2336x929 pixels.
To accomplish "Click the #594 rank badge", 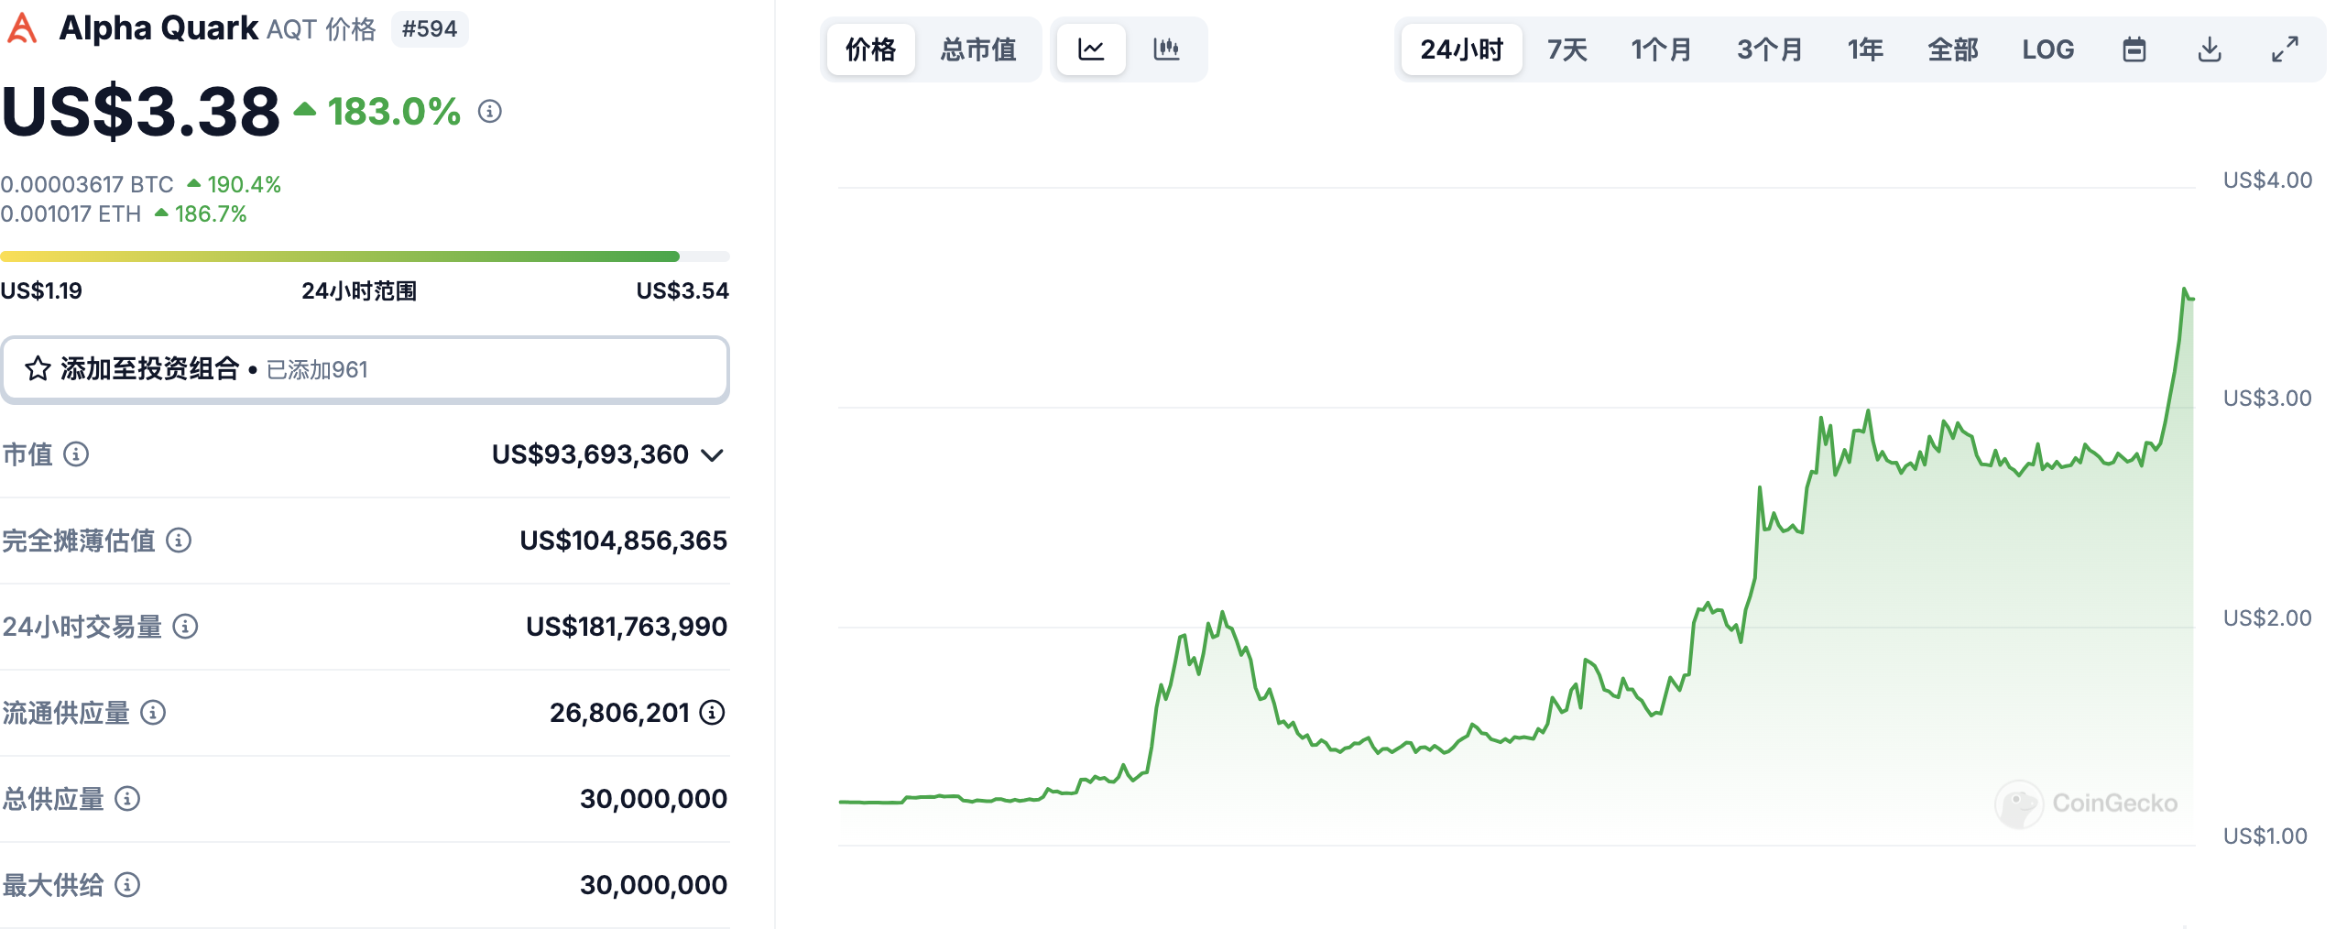I will click(x=430, y=29).
